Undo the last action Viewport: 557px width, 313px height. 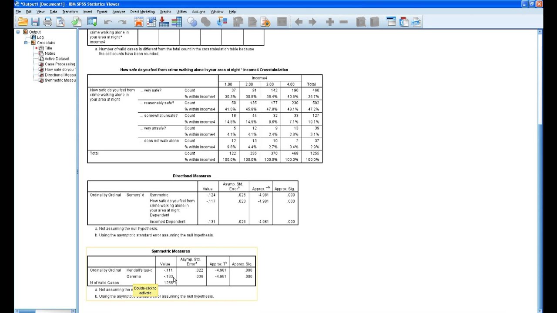[x=108, y=22]
